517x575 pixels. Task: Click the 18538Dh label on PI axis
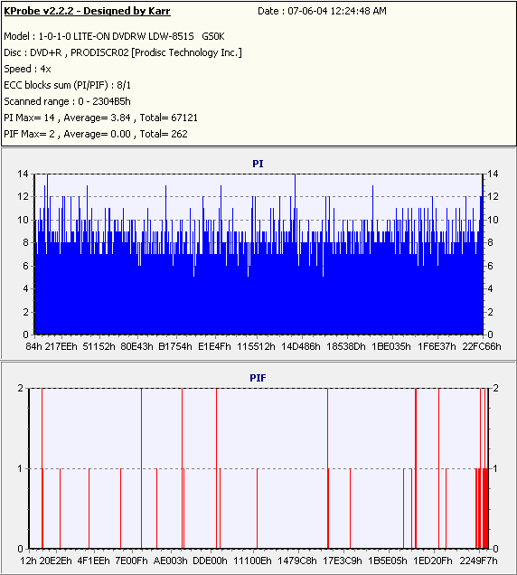(346, 346)
